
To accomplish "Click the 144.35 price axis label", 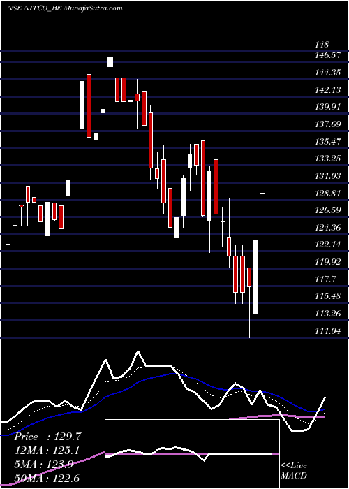I will (x=328, y=73).
